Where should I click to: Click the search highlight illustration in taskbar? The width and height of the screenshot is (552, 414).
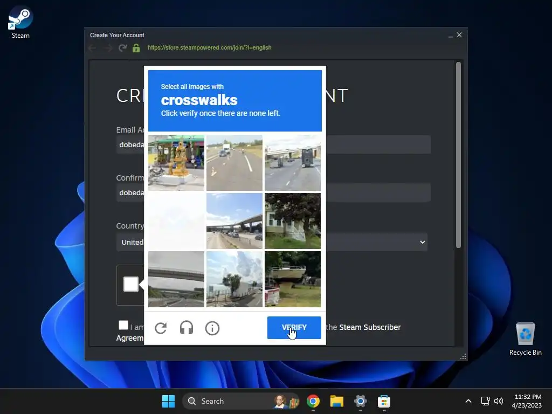(286, 401)
